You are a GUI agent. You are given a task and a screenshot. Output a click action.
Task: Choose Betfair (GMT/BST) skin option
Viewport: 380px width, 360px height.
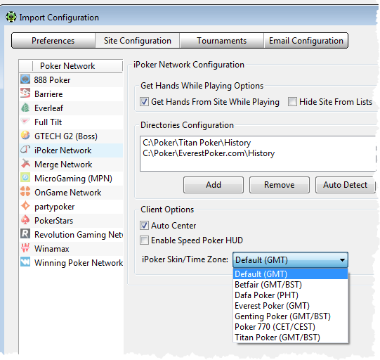pos(290,285)
